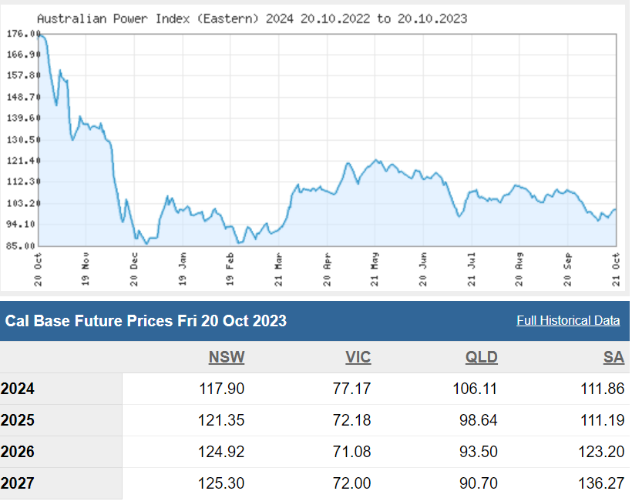Open the Full Historical Data link

568,321
